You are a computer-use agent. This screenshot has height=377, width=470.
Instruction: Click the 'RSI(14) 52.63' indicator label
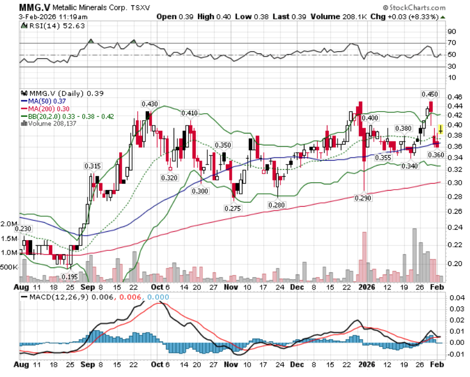click(x=57, y=26)
